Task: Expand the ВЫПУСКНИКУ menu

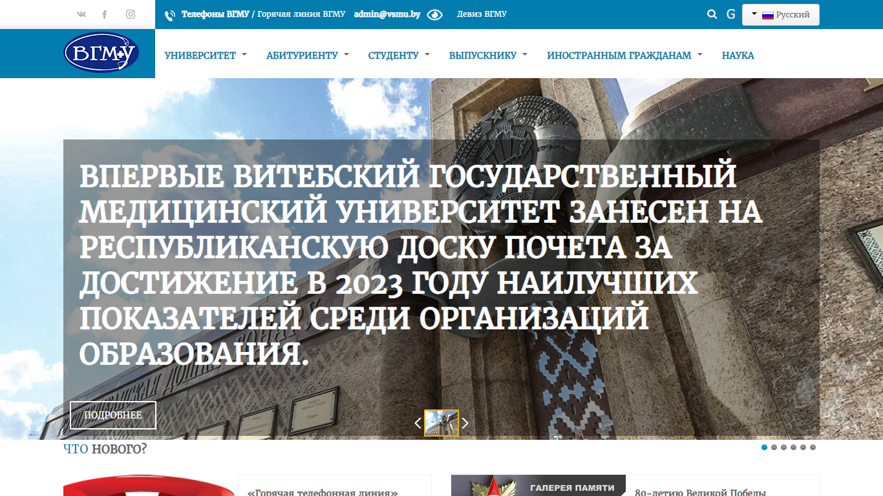Action: (x=488, y=56)
